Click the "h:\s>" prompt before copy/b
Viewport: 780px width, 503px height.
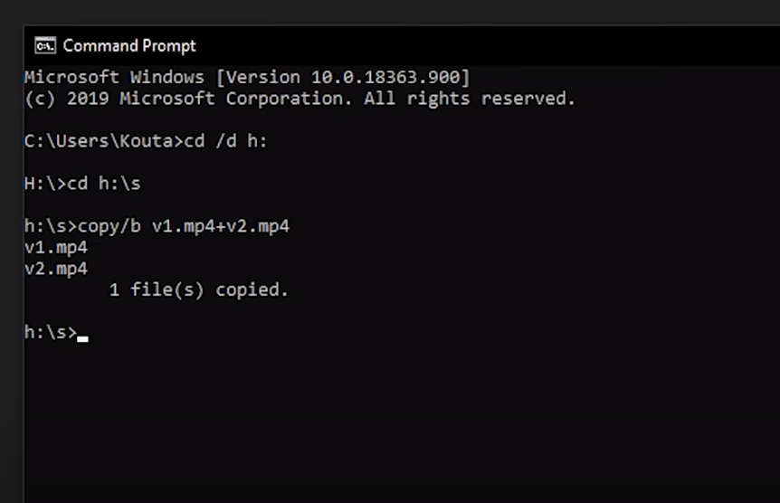[x=51, y=226]
